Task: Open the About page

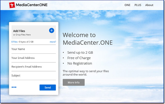Action: (149, 5)
